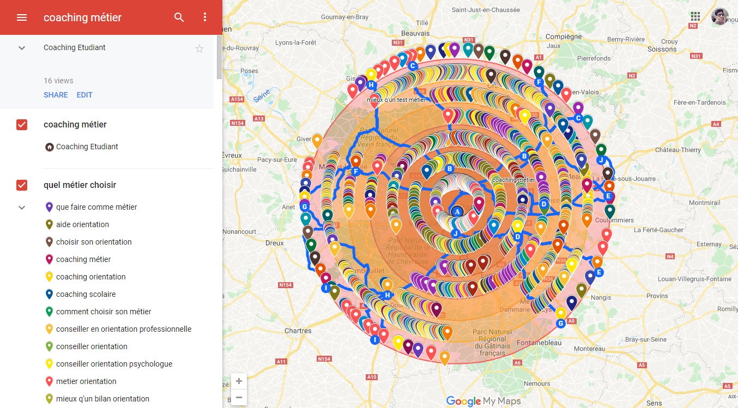Image resolution: width=738 pixels, height=408 pixels.
Task: Click the profile avatar in the top right
Action: [719, 17]
